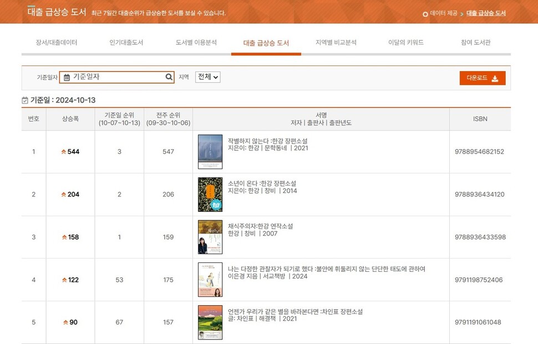Select the 도서별 이용분석 tab
This screenshot has width=538, height=344.
tap(196, 43)
